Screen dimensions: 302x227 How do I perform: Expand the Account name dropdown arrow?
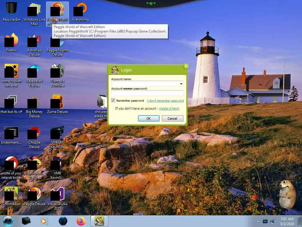[181, 84]
